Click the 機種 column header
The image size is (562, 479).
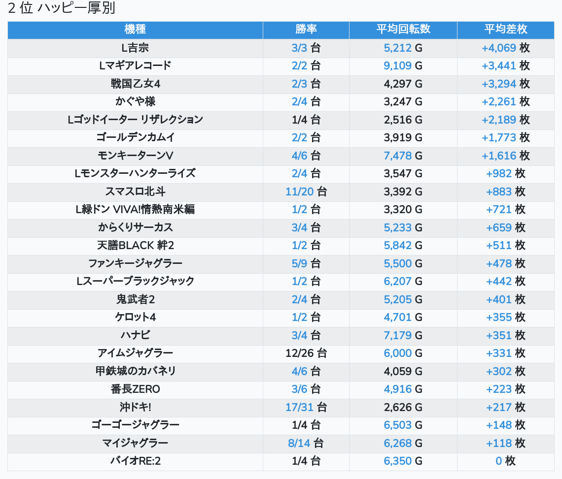coord(135,29)
